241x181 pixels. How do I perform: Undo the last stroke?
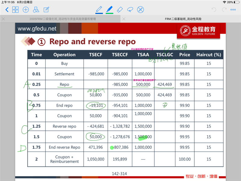pyautogui.click(x=214, y=10)
